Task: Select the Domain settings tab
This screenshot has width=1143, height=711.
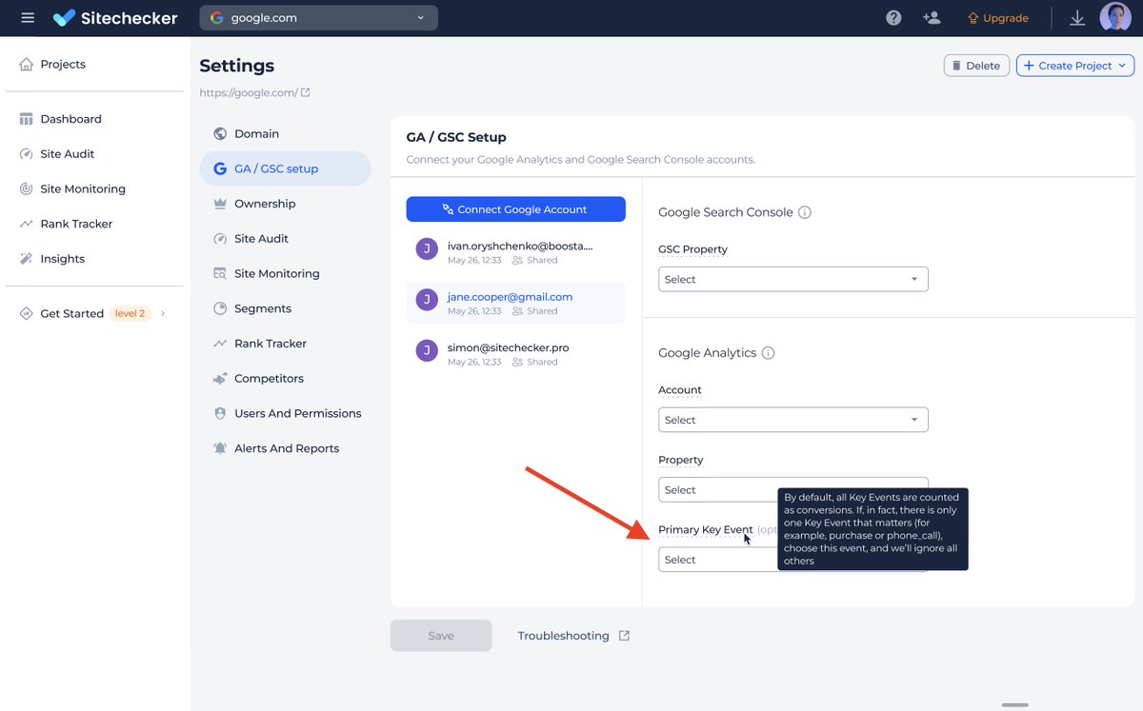Action: tap(285, 134)
